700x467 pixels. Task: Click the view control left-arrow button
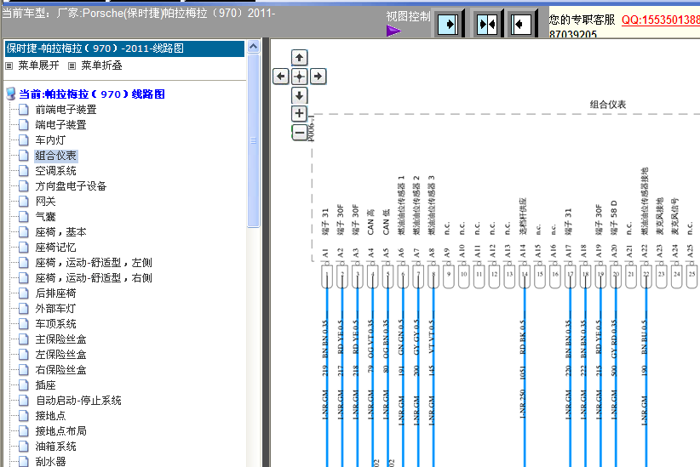pos(522,24)
